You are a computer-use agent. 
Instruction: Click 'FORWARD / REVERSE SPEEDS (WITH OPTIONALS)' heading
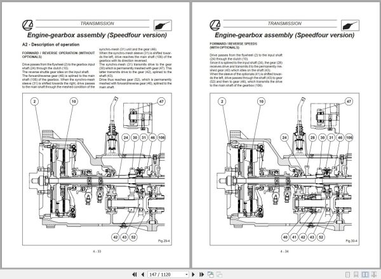(233, 46)
